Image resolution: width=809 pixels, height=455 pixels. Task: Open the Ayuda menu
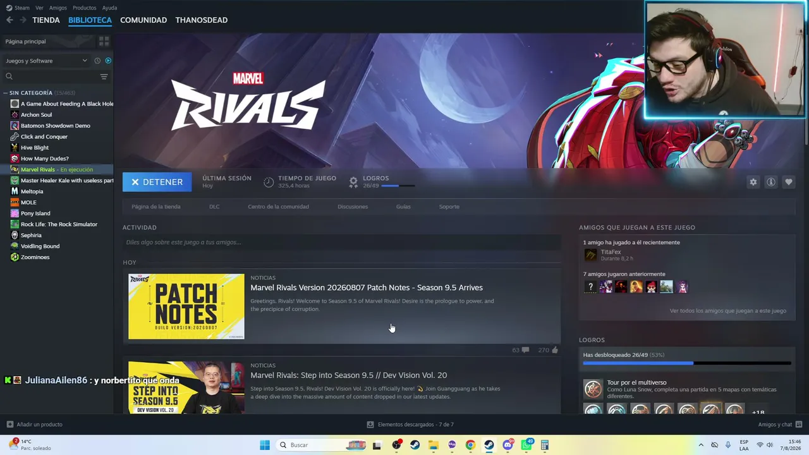point(110,8)
